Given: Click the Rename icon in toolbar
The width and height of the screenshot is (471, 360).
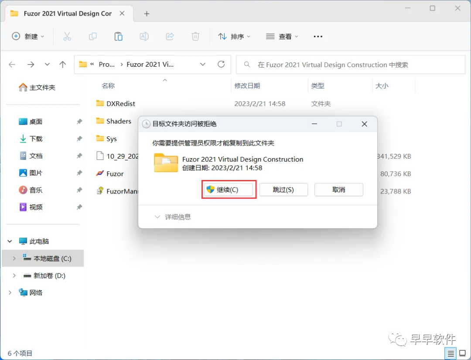Looking at the screenshot, I should point(144,37).
